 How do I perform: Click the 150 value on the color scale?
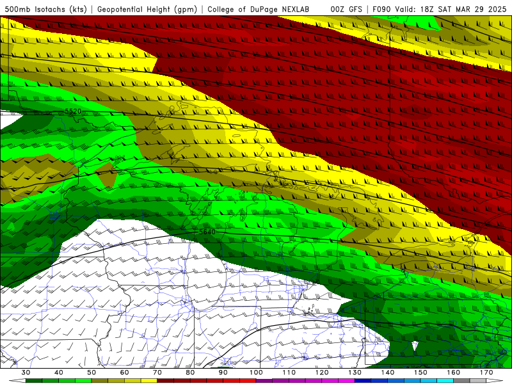(x=421, y=372)
